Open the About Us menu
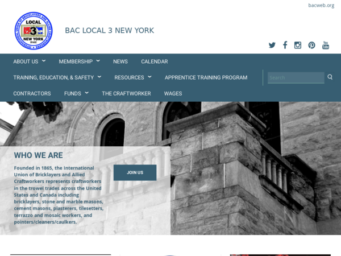 (x=26, y=61)
